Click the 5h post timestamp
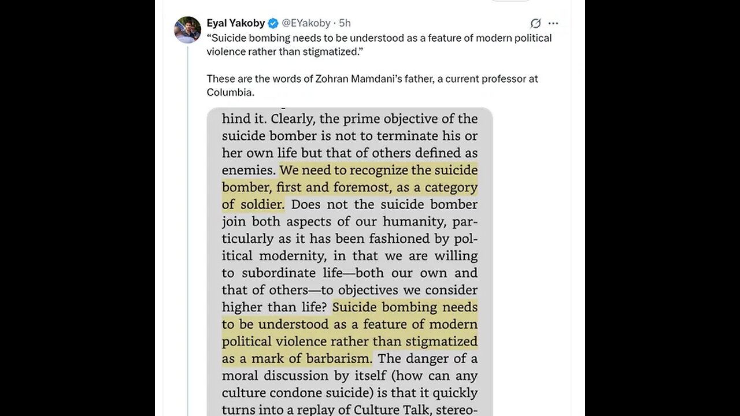The height and width of the screenshot is (416, 740). (x=345, y=23)
